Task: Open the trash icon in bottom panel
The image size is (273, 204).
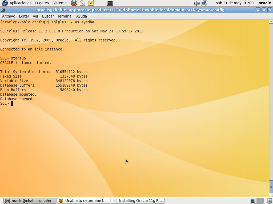Action: click(x=269, y=201)
